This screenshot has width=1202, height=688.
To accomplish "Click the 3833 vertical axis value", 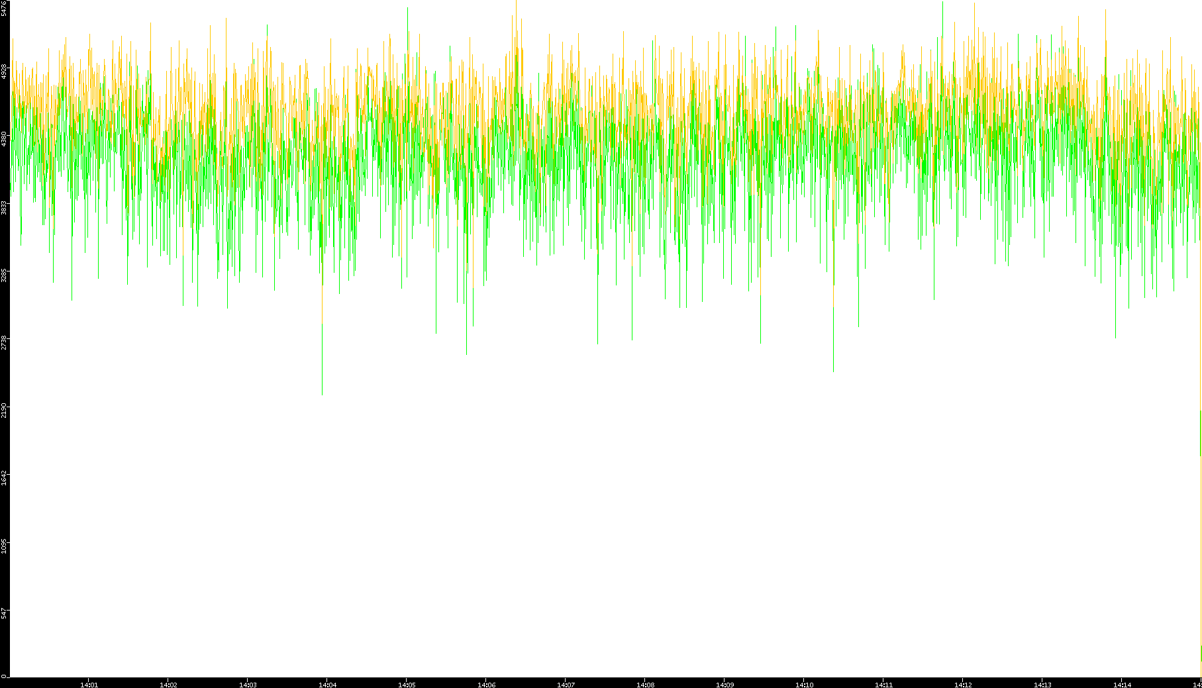I will 4,207.
